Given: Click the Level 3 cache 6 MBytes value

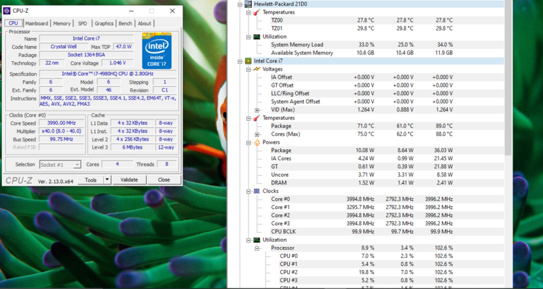Looking at the screenshot, I should click(x=132, y=147).
